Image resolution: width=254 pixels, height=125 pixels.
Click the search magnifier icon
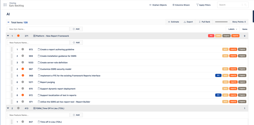(245, 5)
